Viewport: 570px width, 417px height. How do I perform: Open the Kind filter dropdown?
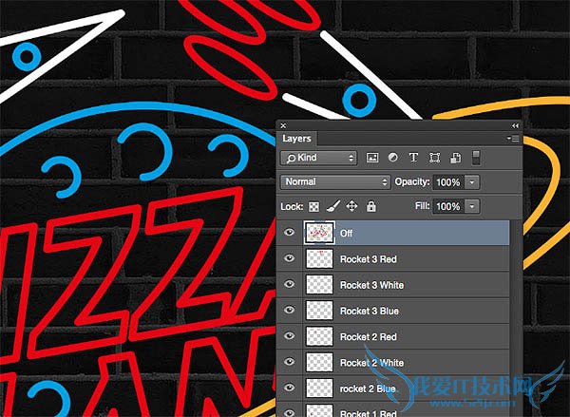[x=318, y=158]
